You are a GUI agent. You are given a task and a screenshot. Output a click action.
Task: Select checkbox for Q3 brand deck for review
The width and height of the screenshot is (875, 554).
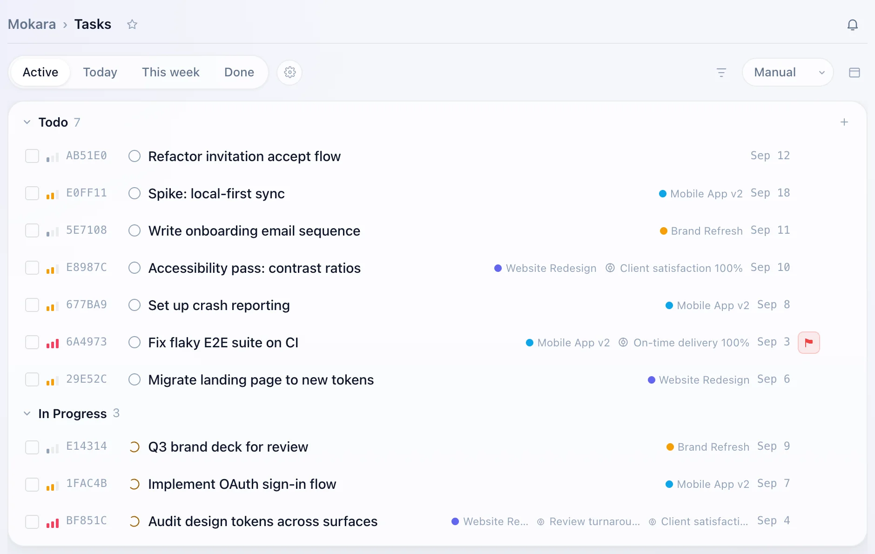[32, 447]
